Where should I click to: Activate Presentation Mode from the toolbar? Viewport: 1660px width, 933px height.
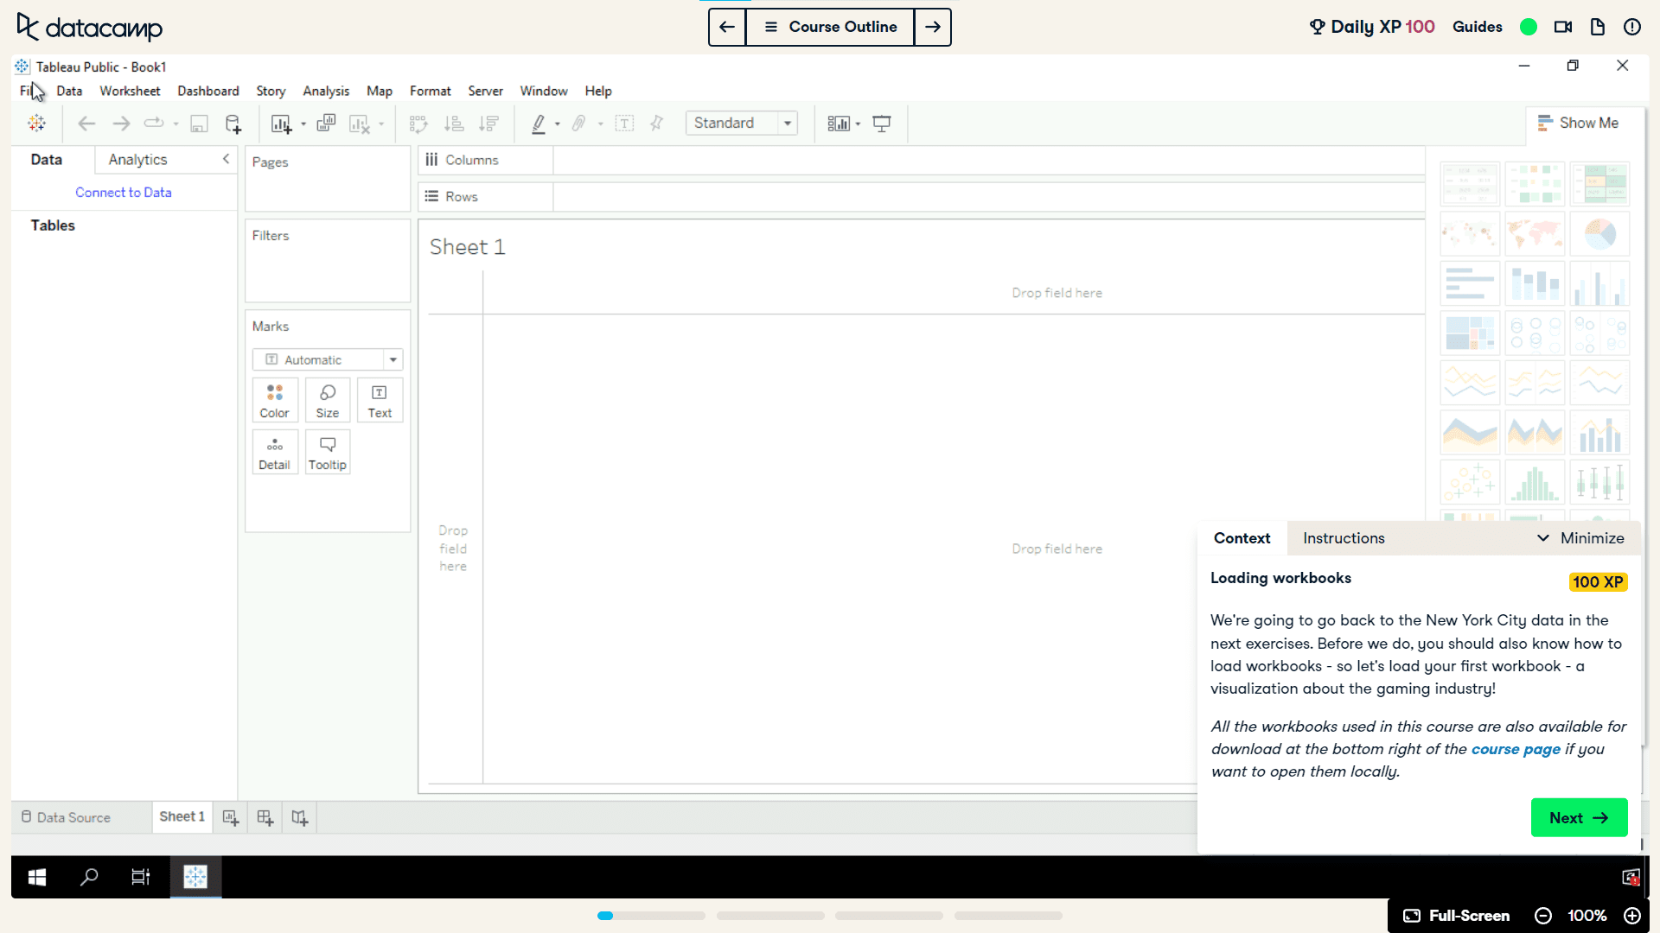click(x=882, y=124)
